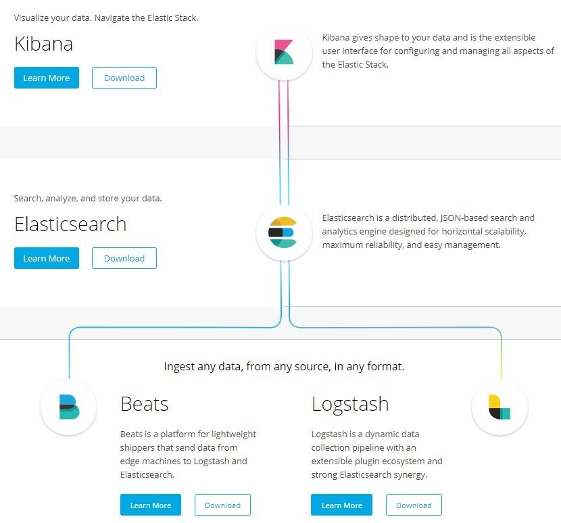Image resolution: width=561 pixels, height=523 pixels.
Task: Click the 'Visualize your data' tagline
Action: click(106, 18)
